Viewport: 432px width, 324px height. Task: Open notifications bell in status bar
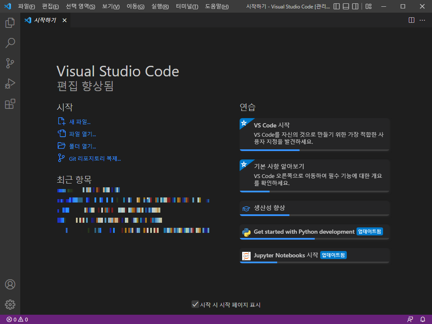pyautogui.click(x=423, y=320)
